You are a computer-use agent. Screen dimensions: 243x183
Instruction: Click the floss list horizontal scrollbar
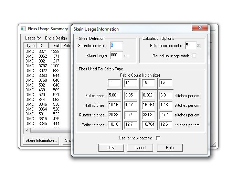tap(48, 130)
